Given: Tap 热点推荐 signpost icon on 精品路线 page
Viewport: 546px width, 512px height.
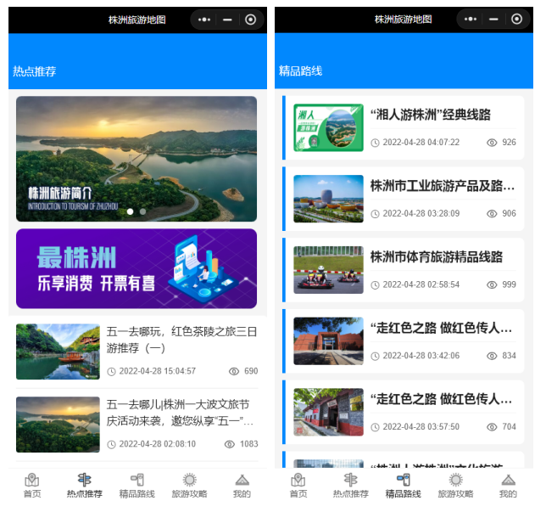Looking at the screenshot, I should 350,481.
